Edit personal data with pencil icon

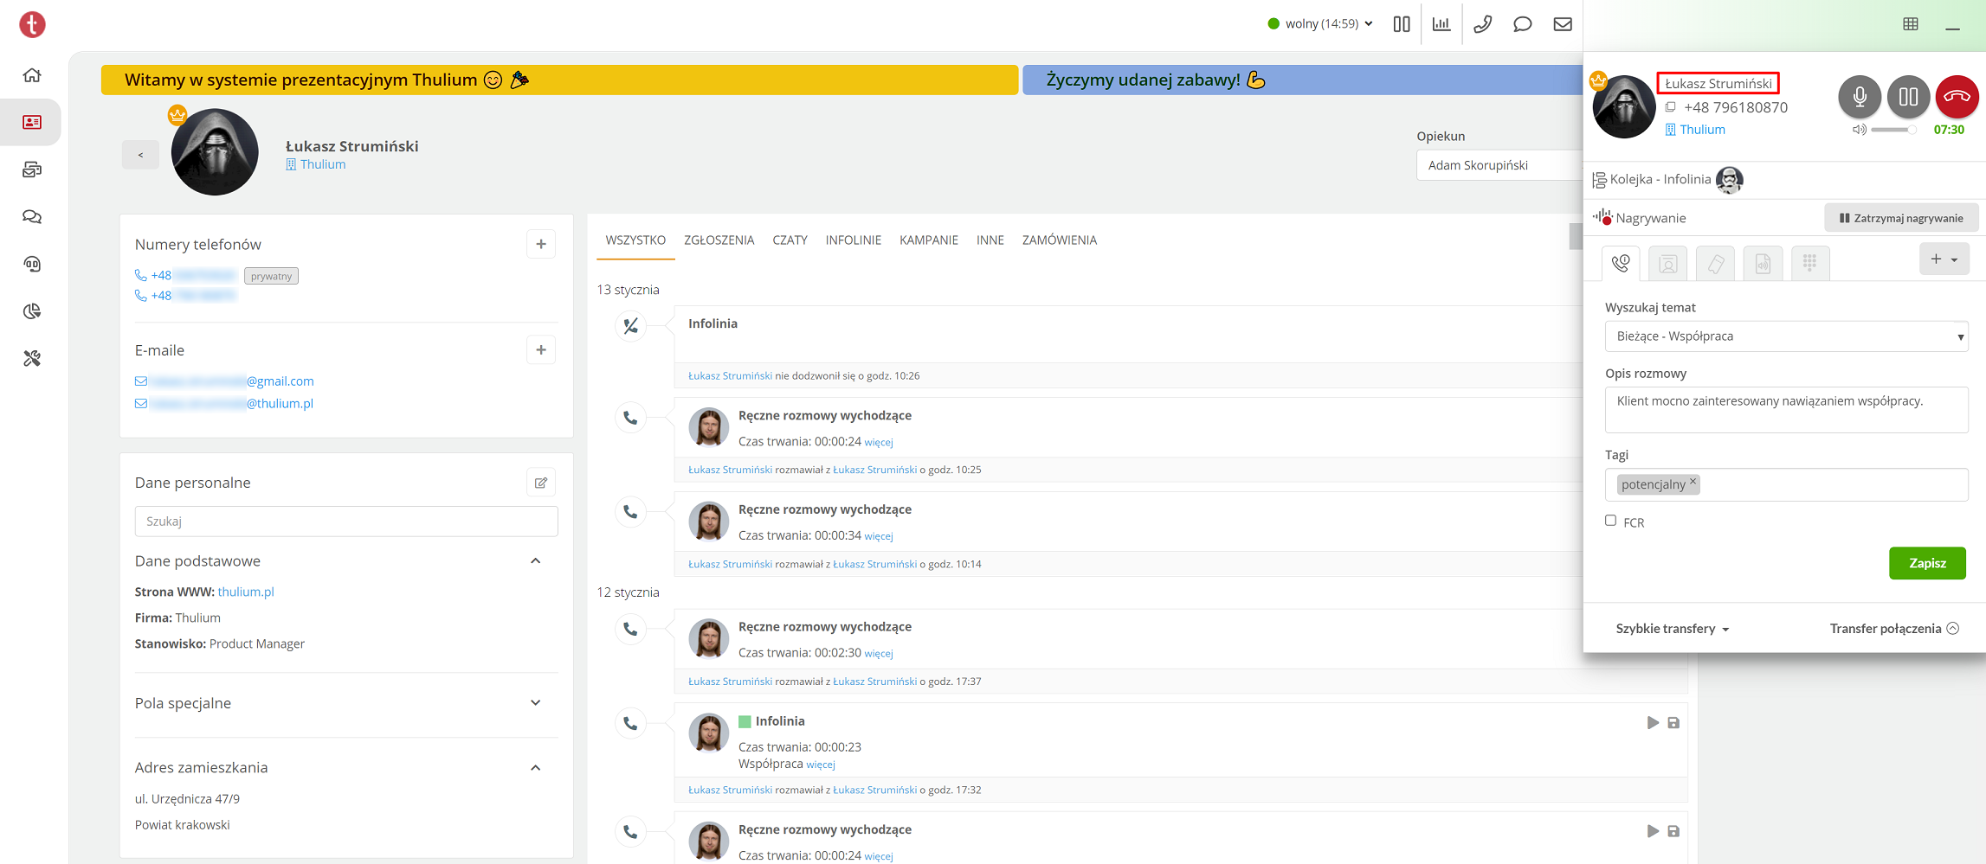pos(541,483)
